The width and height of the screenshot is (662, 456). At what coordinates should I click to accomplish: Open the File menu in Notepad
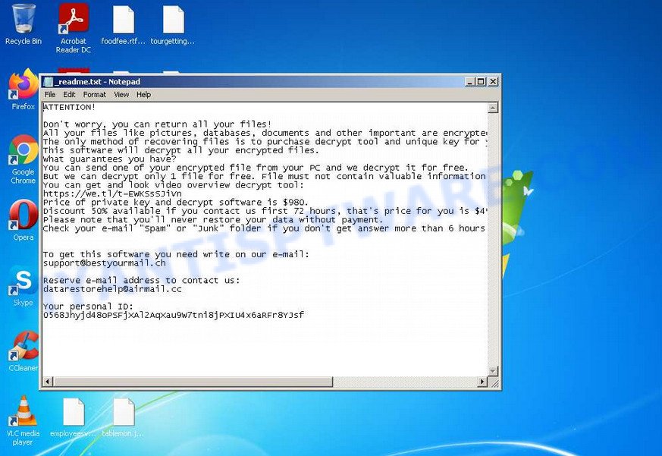50,94
